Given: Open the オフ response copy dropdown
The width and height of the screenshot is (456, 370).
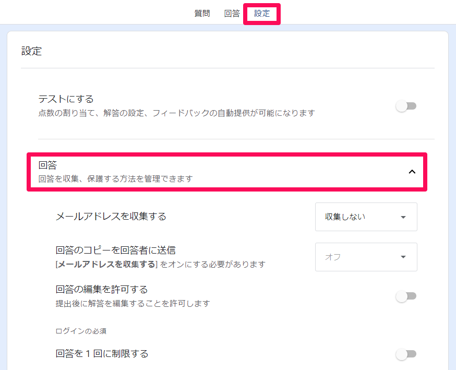Looking at the screenshot, I should coord(366,257).
